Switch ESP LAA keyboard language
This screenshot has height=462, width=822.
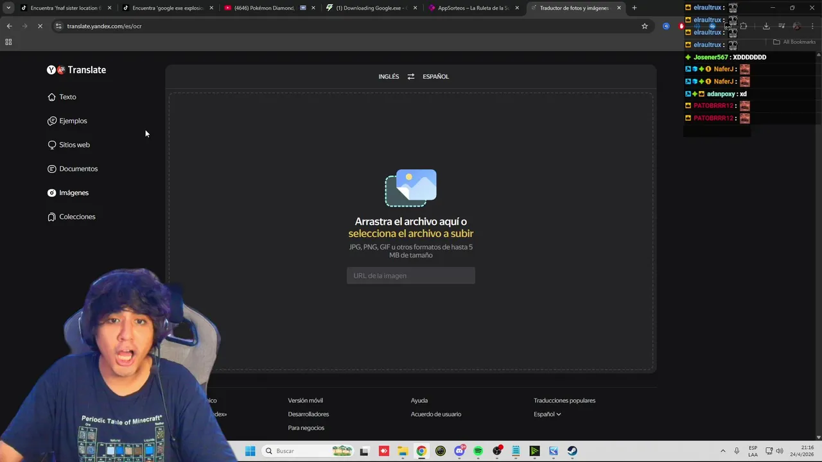[x=753, y=451]
